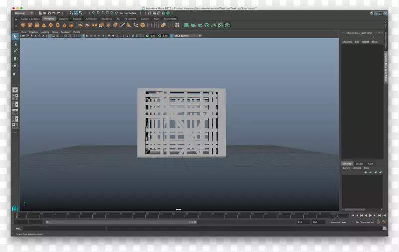Image resolution: width=399 pixels, height=252 pixels.
Task: Open the Modeling menu set dropdown
Action: point(24,13)
